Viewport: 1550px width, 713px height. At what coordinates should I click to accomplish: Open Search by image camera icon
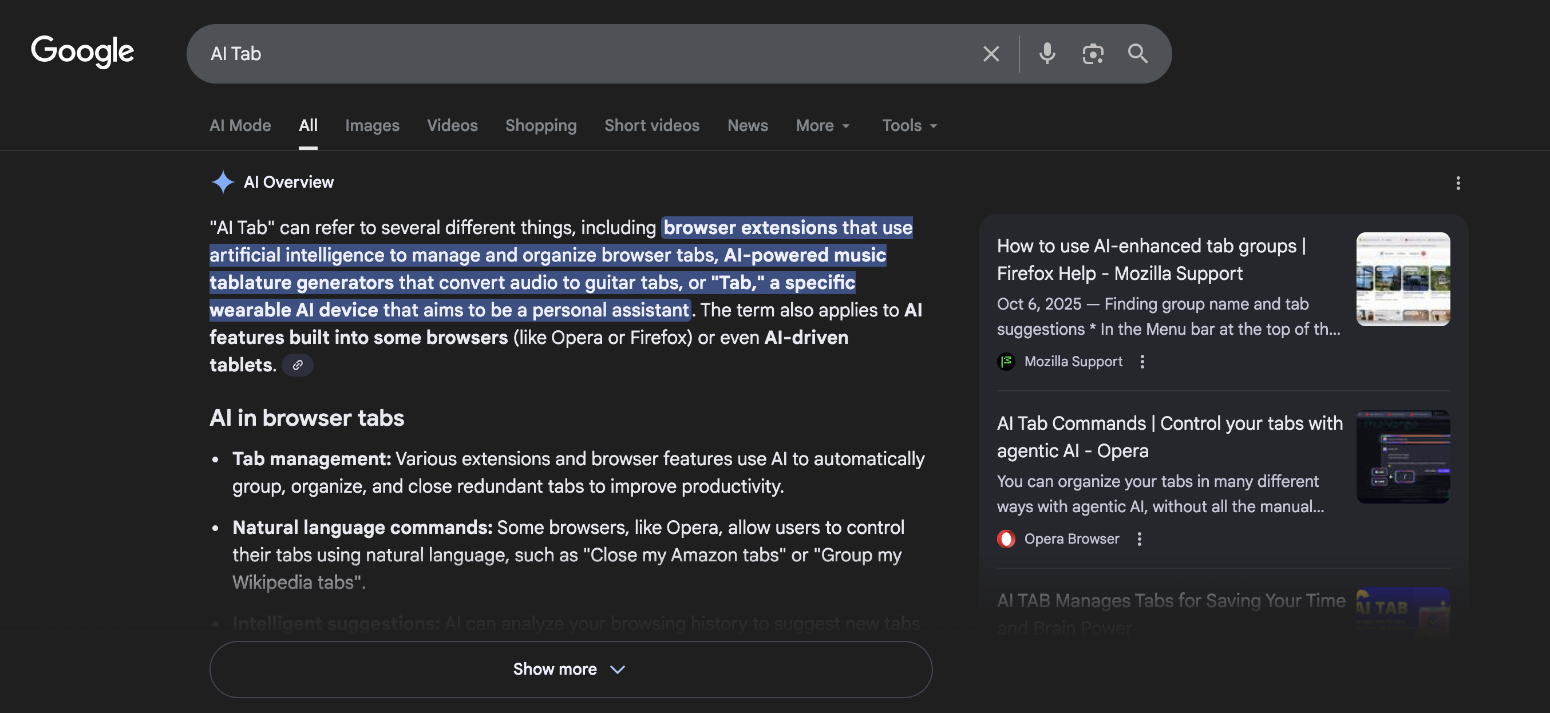point(1093,54)
